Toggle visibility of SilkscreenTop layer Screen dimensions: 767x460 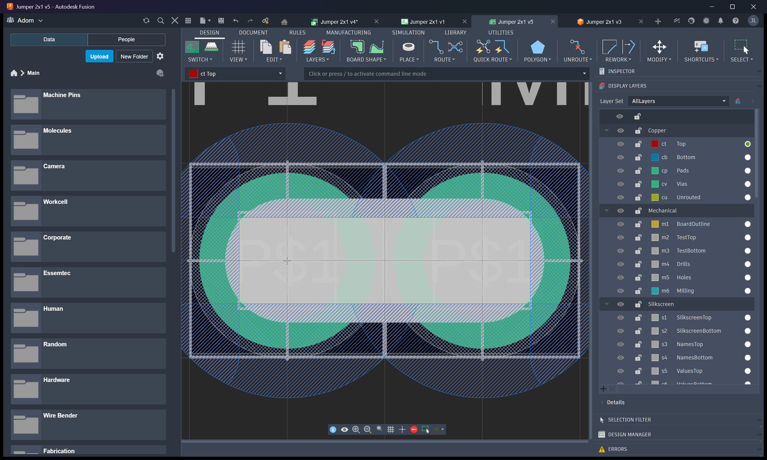(620, 318)
